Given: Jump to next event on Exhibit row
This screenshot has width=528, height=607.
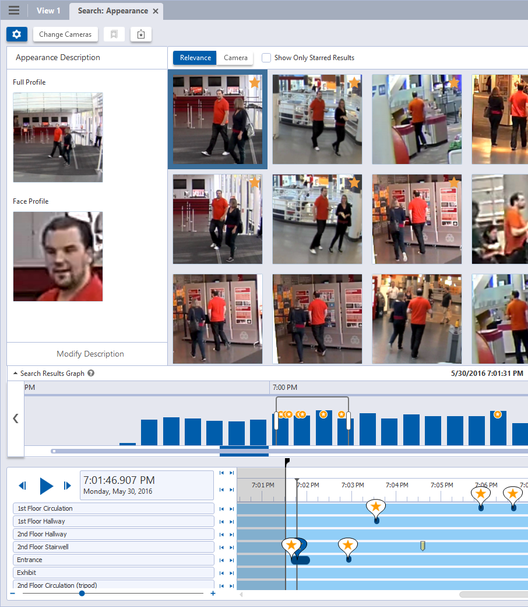Looking at the screenshot, I should pyautogui.click(x=231, y=573).
